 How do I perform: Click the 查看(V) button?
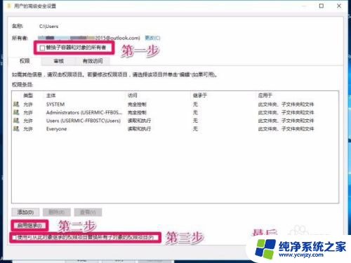88,213
